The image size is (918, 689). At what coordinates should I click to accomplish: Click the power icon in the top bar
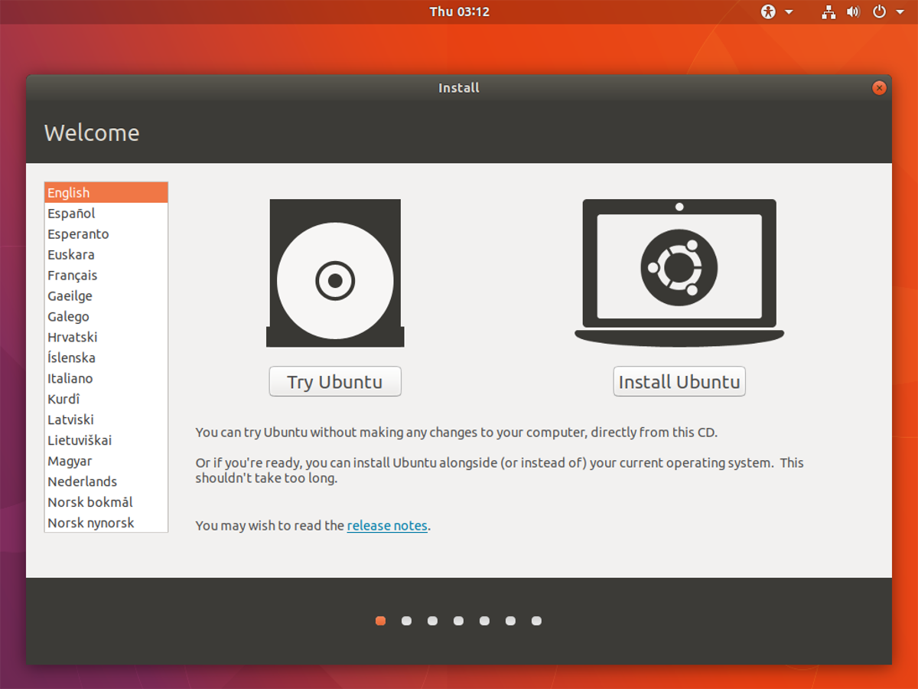pos(878,11)
